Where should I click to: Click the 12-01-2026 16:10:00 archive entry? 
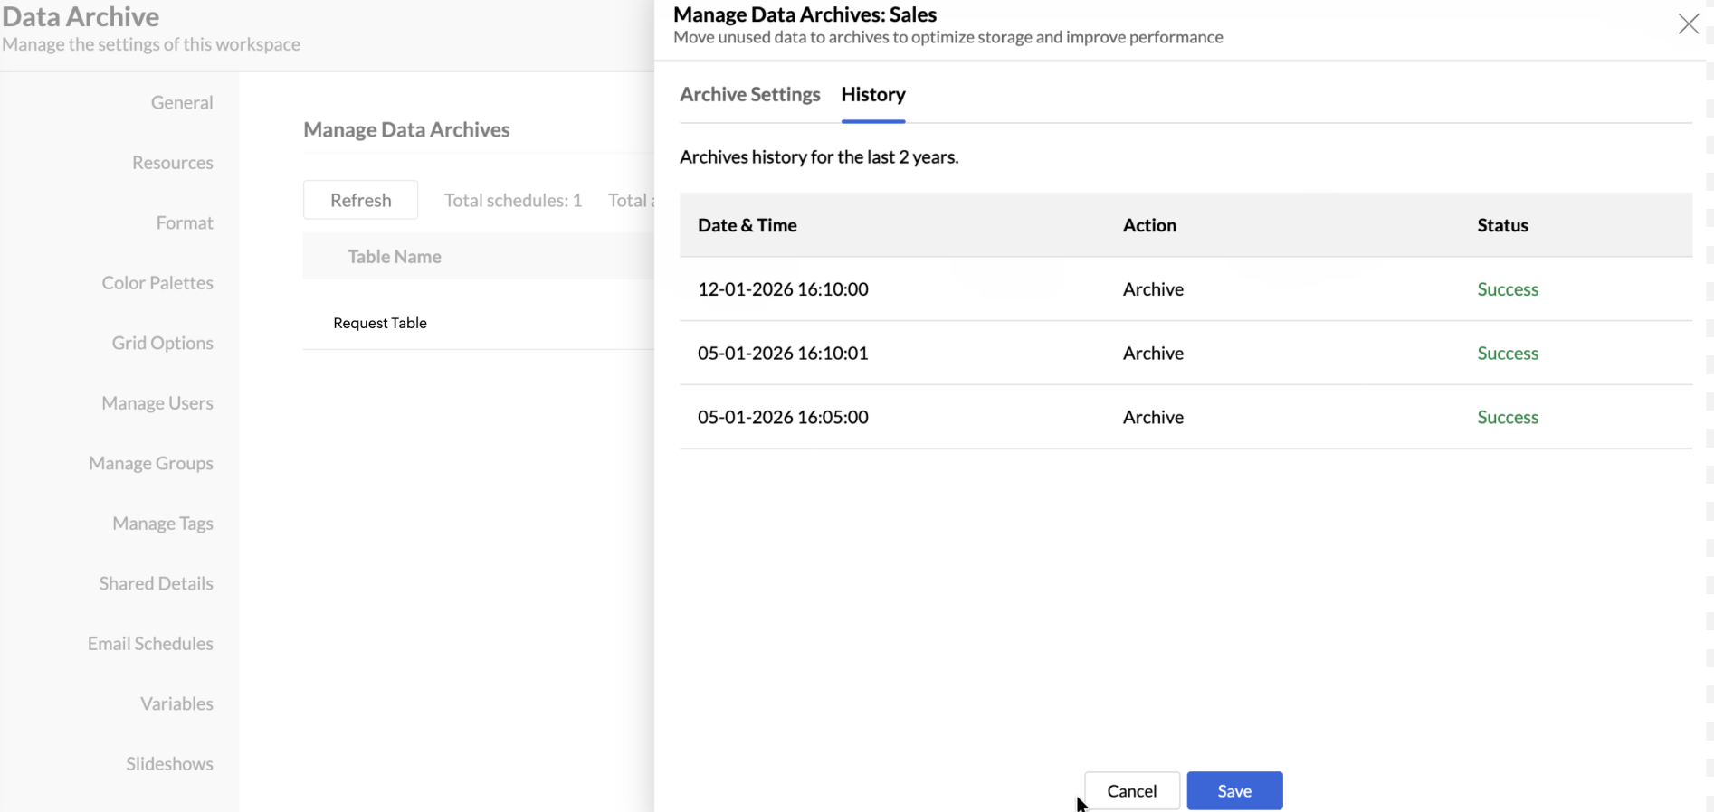783,289
